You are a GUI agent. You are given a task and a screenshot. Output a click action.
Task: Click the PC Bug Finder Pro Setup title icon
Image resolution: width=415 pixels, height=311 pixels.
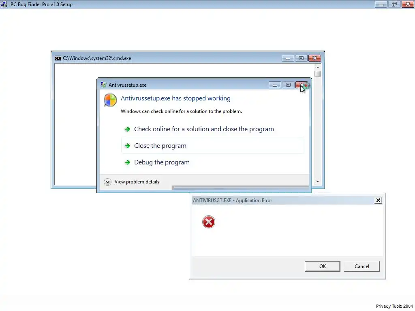point(4,4)
